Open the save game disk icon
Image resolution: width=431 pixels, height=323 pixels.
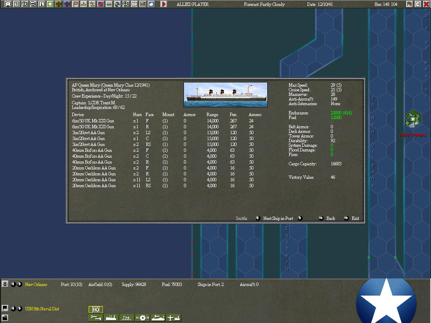pyautogui.click(x=8, y=4)
